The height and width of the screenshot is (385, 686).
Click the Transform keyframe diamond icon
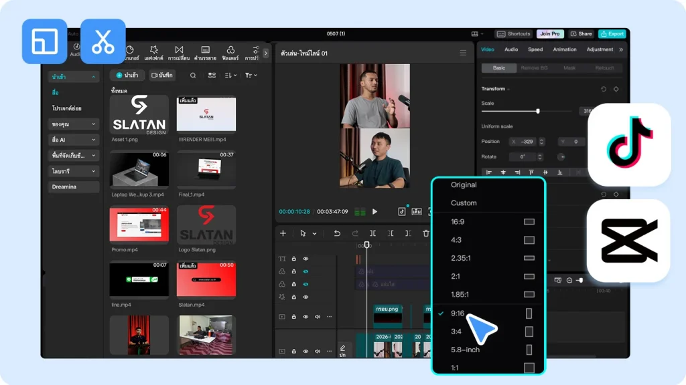(616, 89)
